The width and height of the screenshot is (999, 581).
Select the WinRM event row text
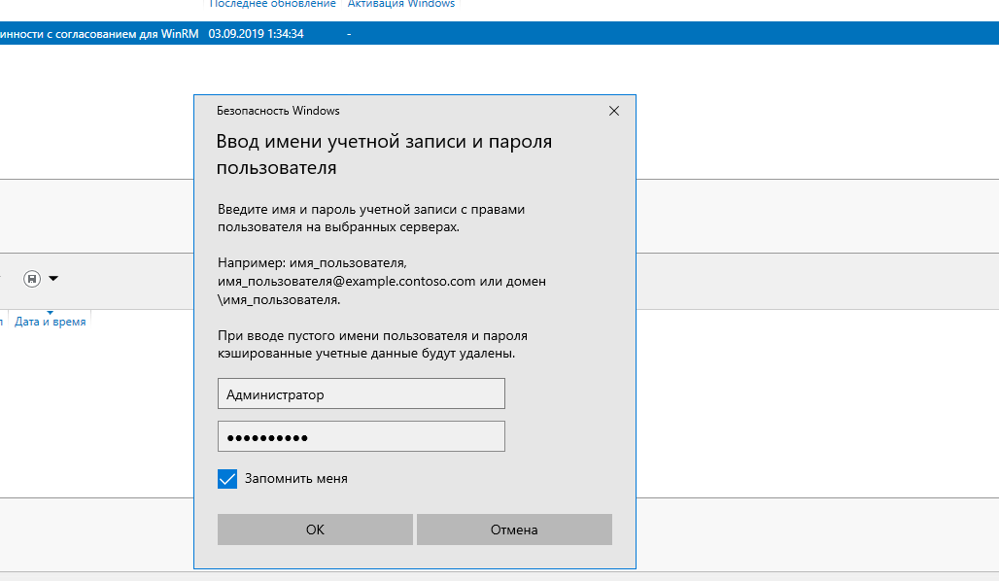(97, 34)
